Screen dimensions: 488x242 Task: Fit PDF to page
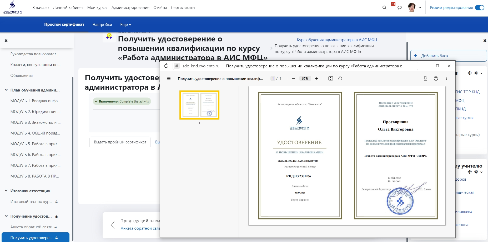331,79
